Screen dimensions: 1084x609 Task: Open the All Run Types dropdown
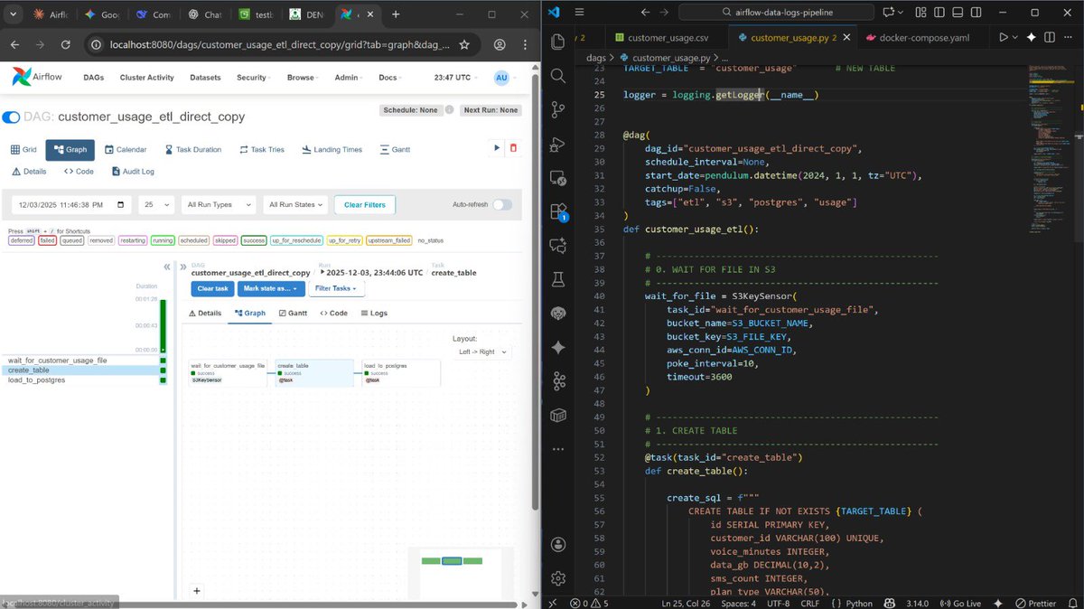(x=218, y=205)
